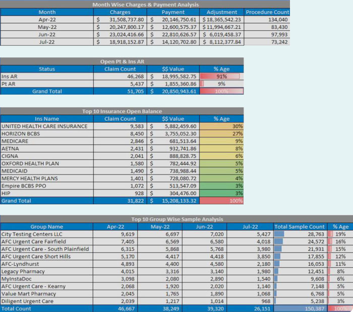Click the 'Top 10 Insurance Open Balance' title
This screenshot has height=312, width=353.
pyautogui.click(x=122, y=111)
